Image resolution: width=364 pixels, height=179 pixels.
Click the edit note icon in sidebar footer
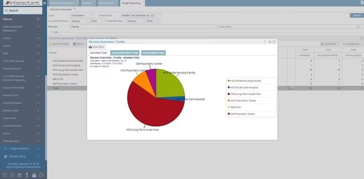click(x=20, y=175)
